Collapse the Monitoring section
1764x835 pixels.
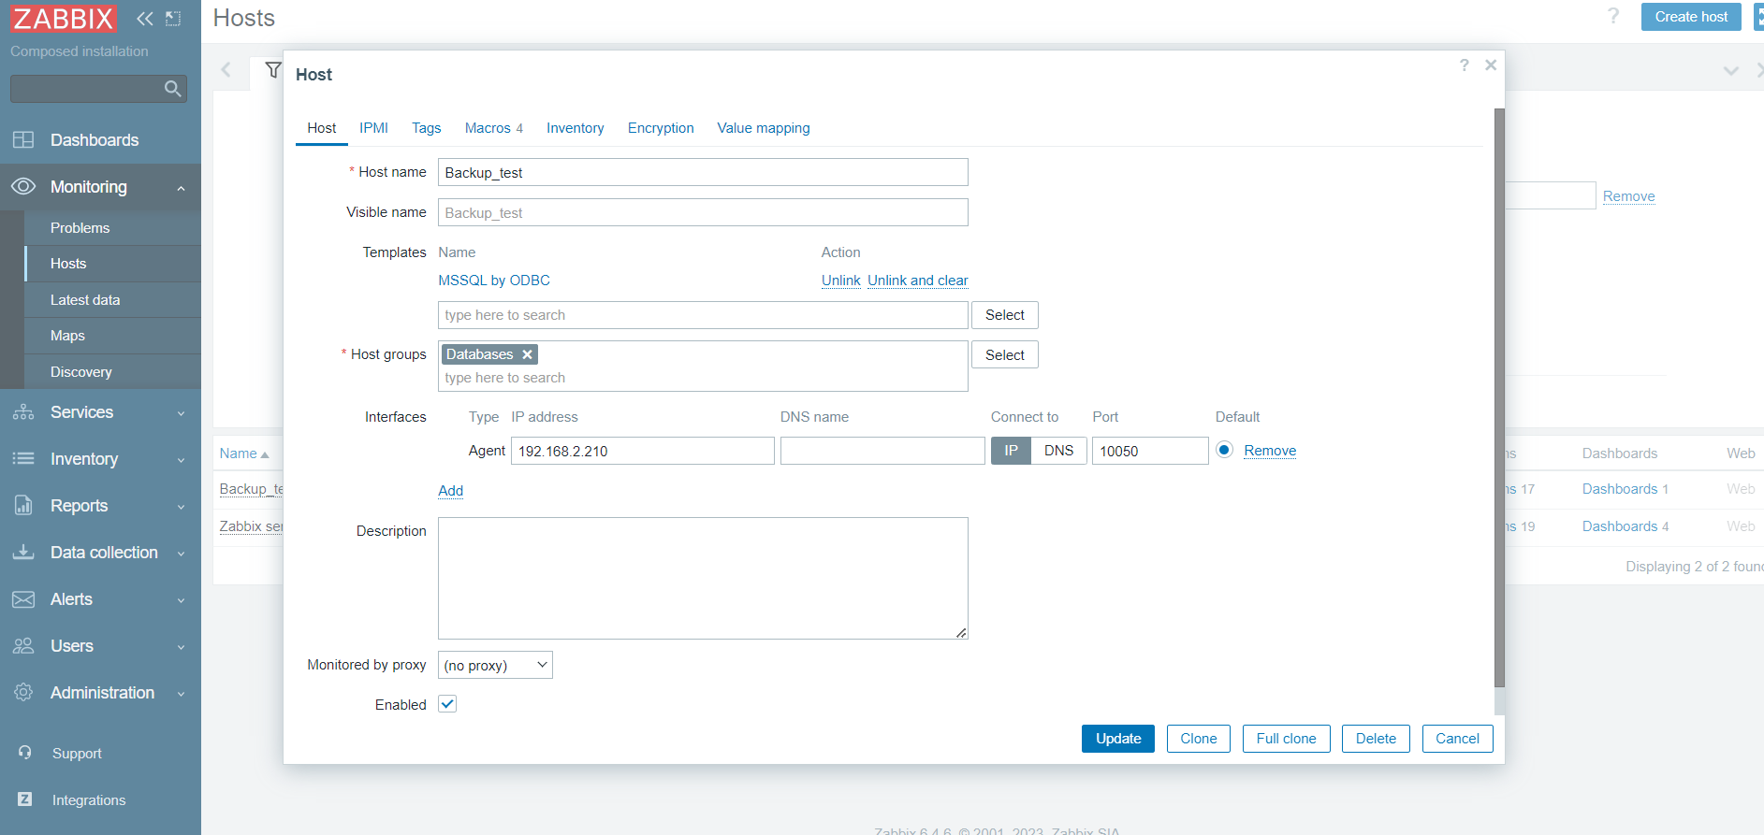181,188
